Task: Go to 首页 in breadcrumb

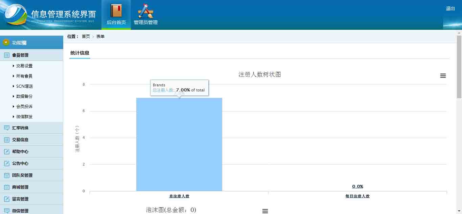Action: tap(86, 37)
